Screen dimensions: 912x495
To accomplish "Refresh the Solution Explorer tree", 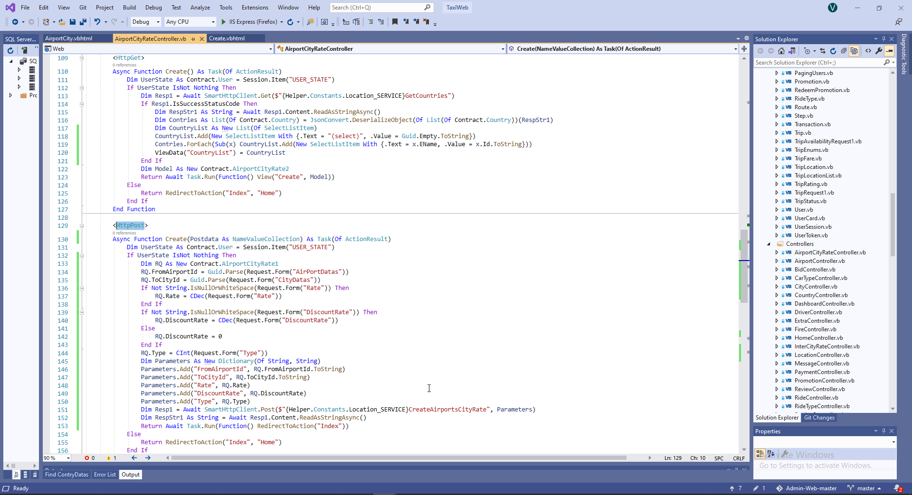I will [833, 51].
